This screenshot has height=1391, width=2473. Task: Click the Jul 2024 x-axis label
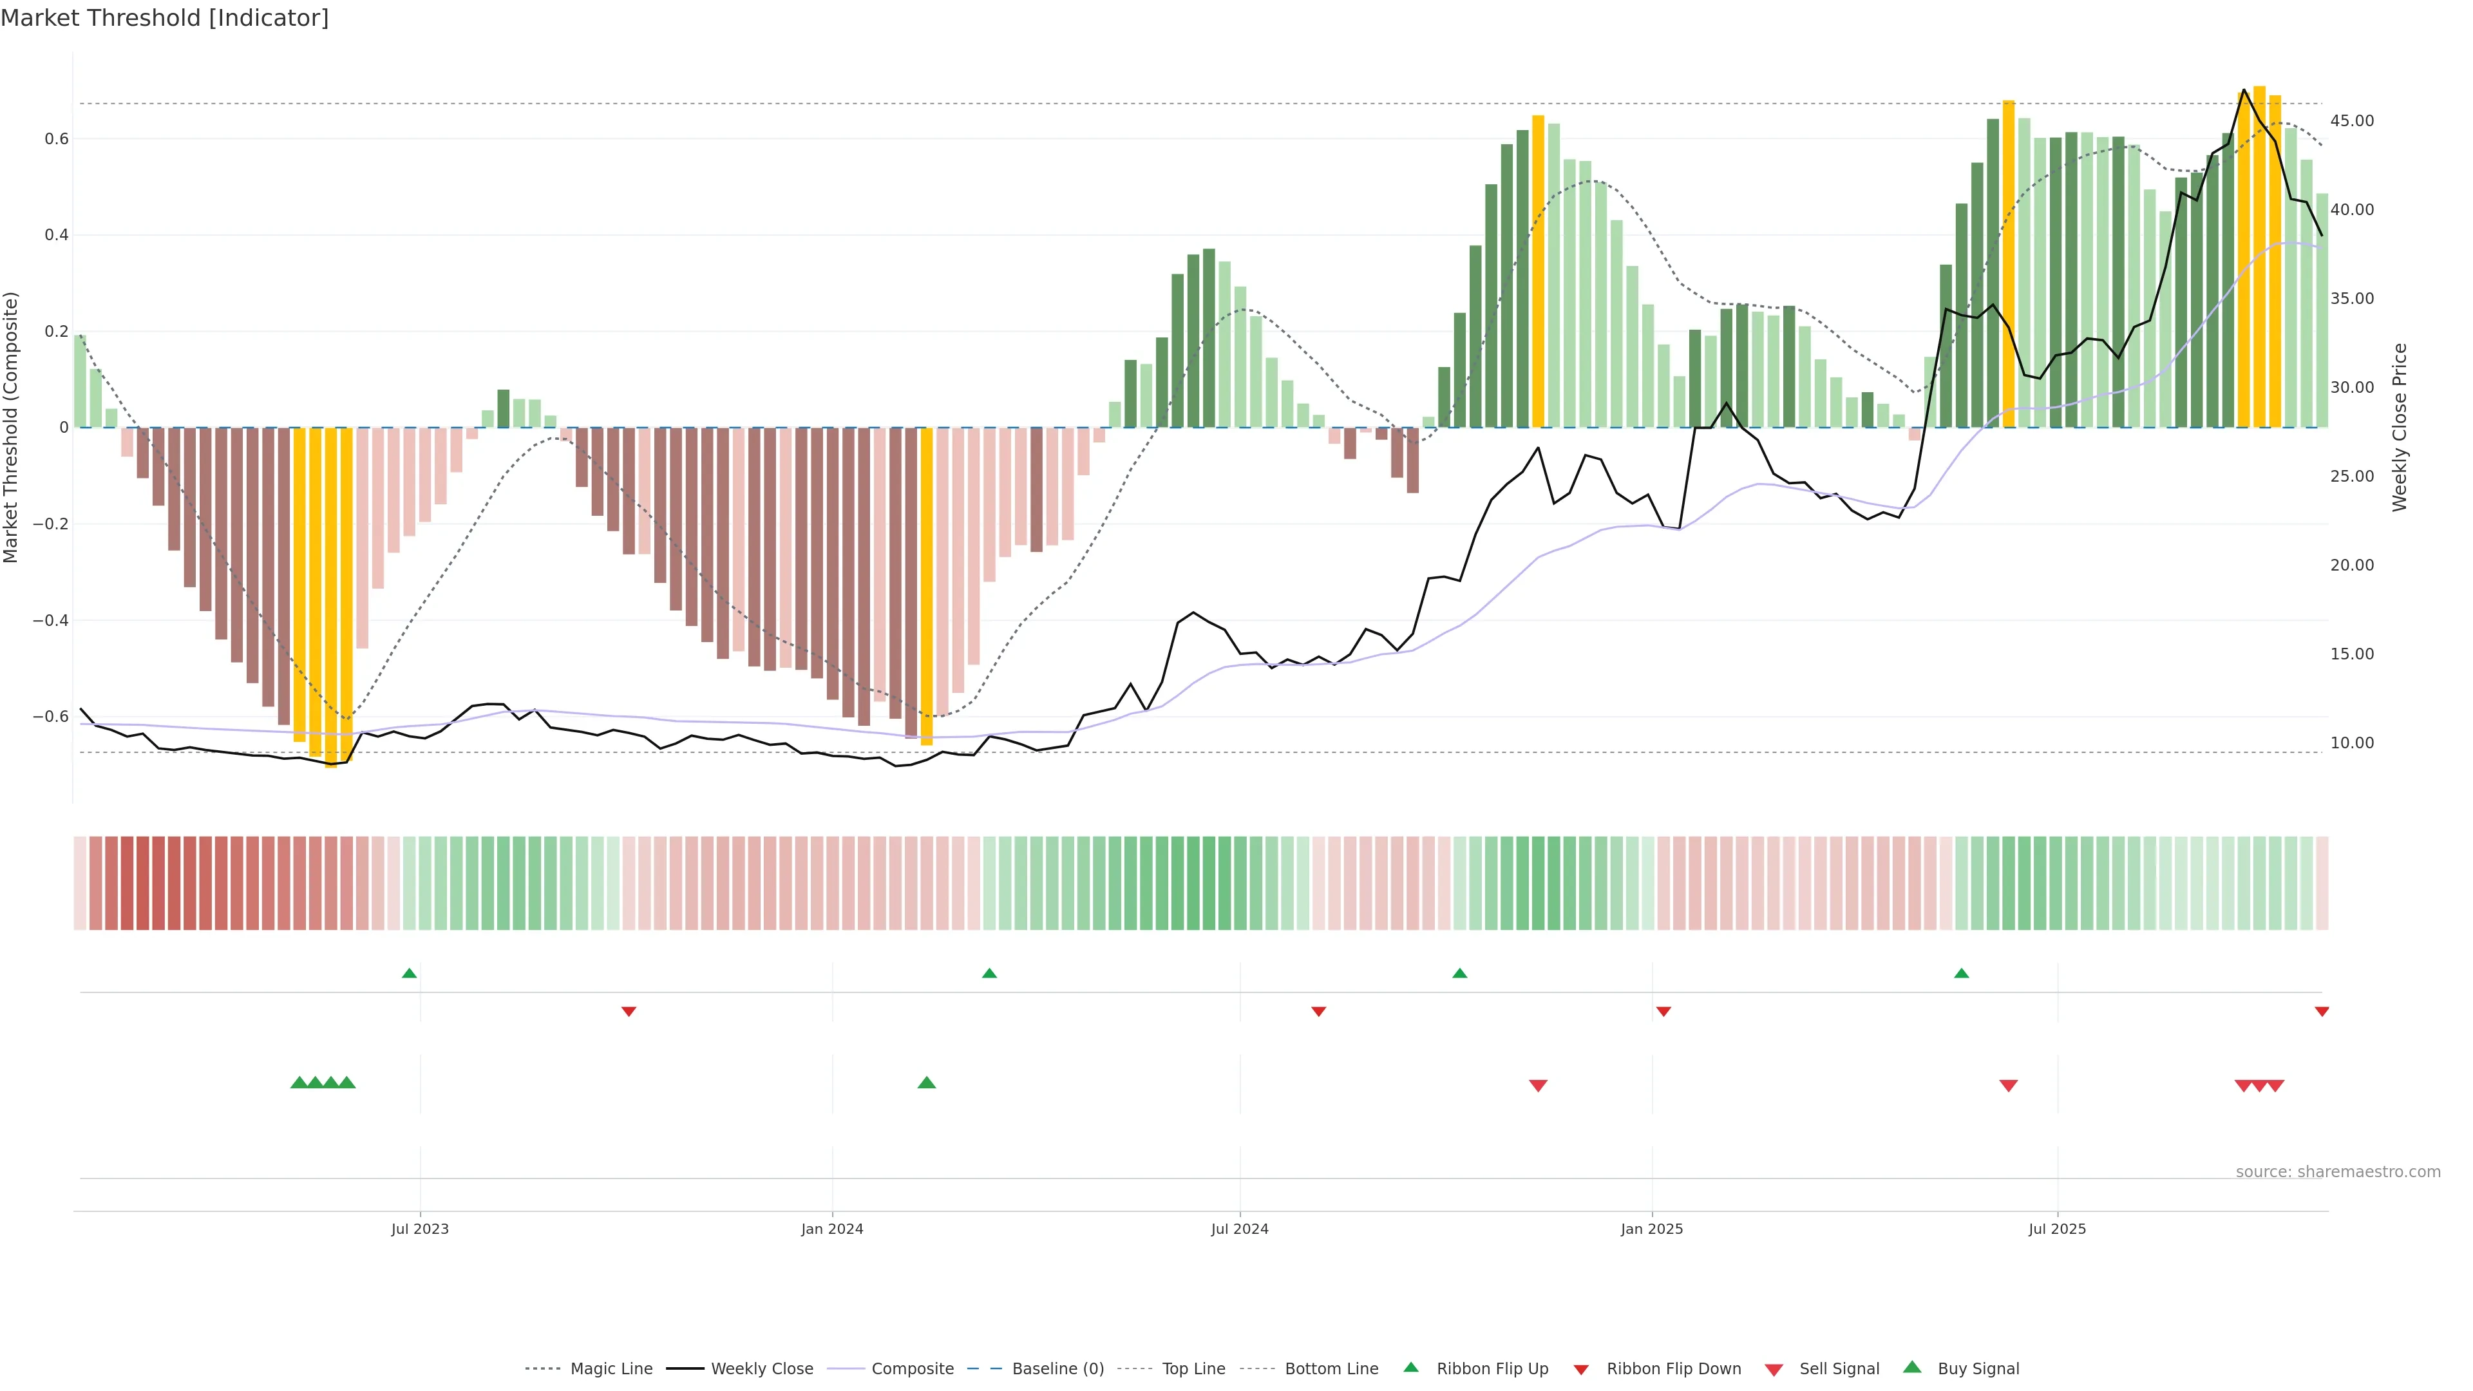pyautogui.click(x=1239, y=1229)
